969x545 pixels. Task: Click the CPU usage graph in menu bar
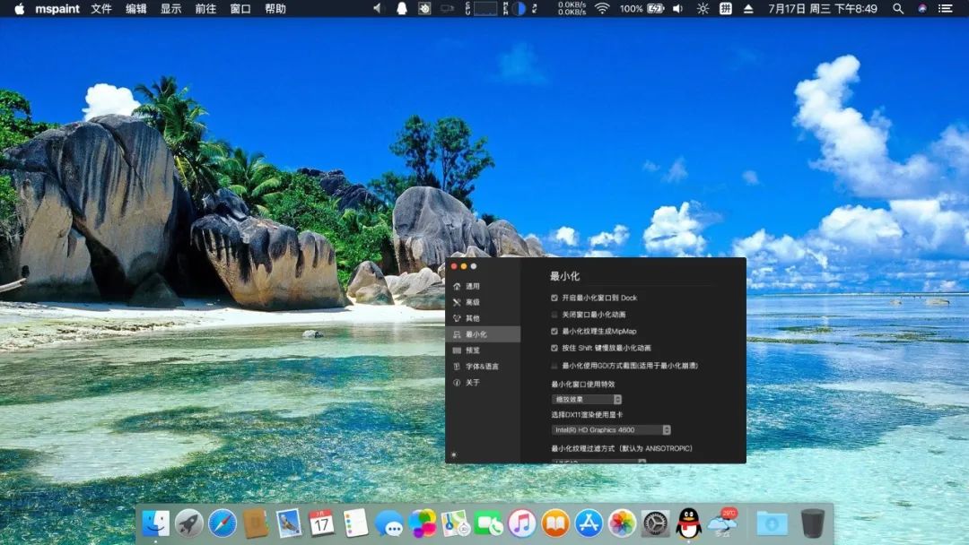coord(485,9)
